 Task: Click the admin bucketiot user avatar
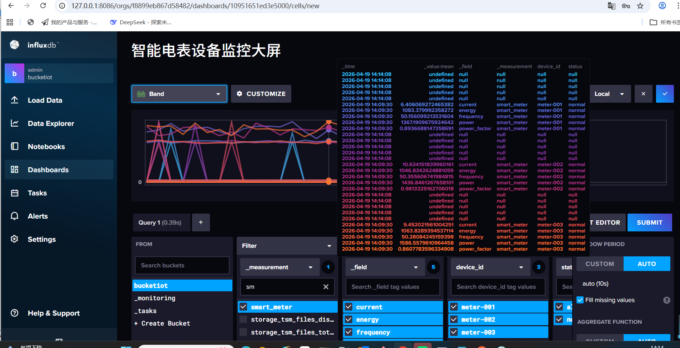(x=14, y=73)
